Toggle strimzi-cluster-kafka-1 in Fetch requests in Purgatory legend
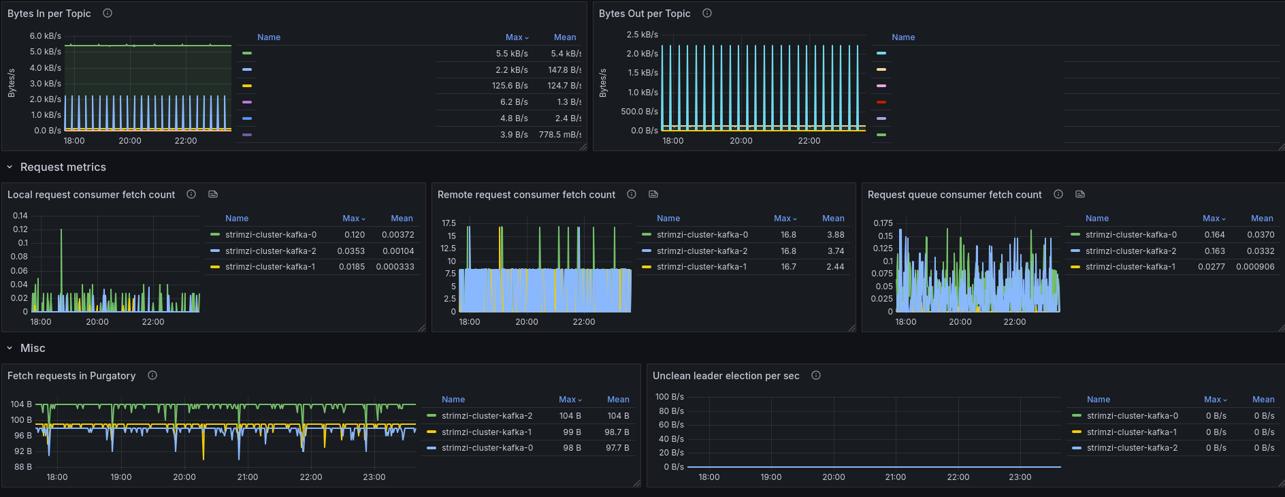This screenshot has width=1285, height=497. [x=487, y=432]
